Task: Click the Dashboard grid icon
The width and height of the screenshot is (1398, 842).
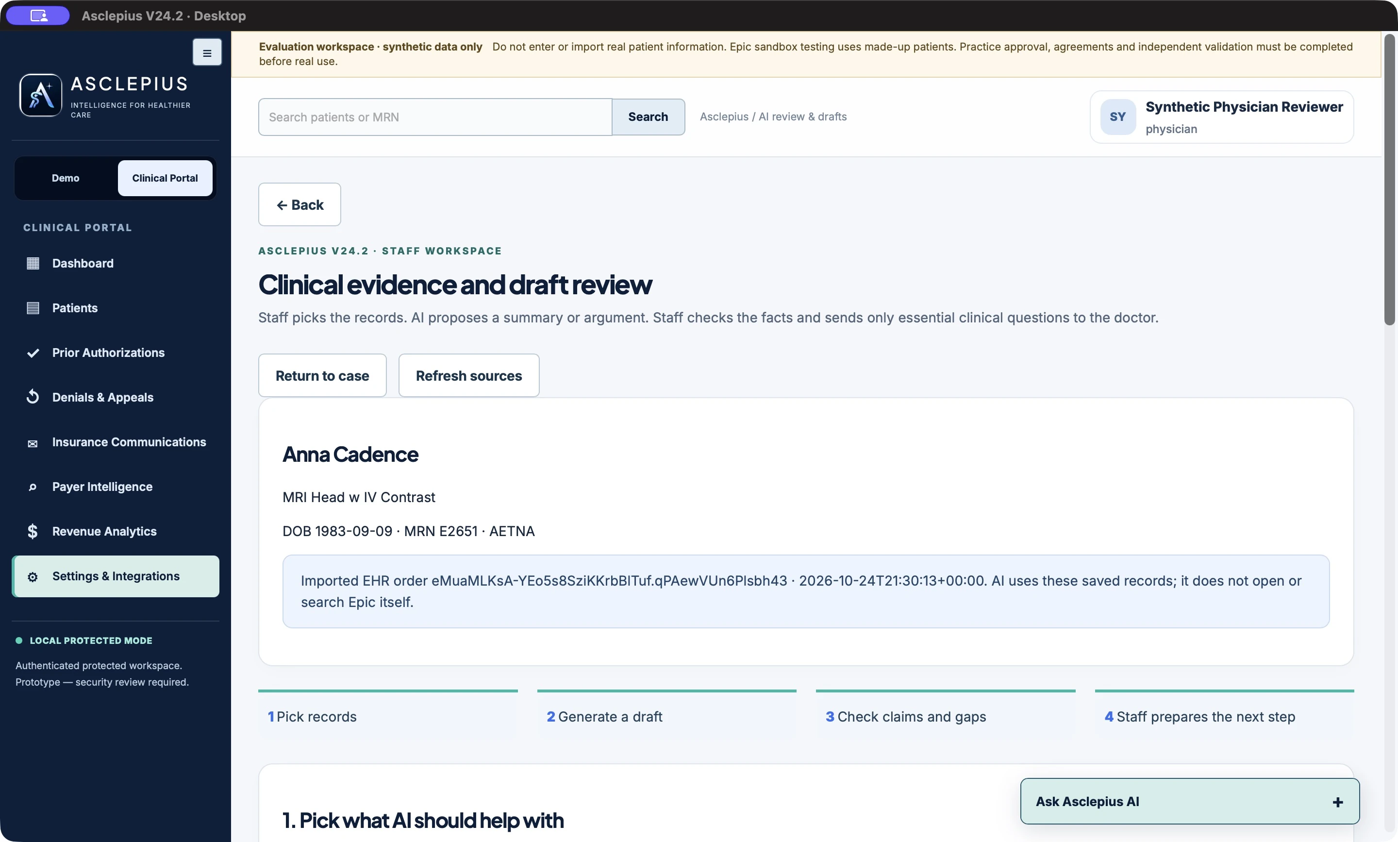Action: point(33,263)
